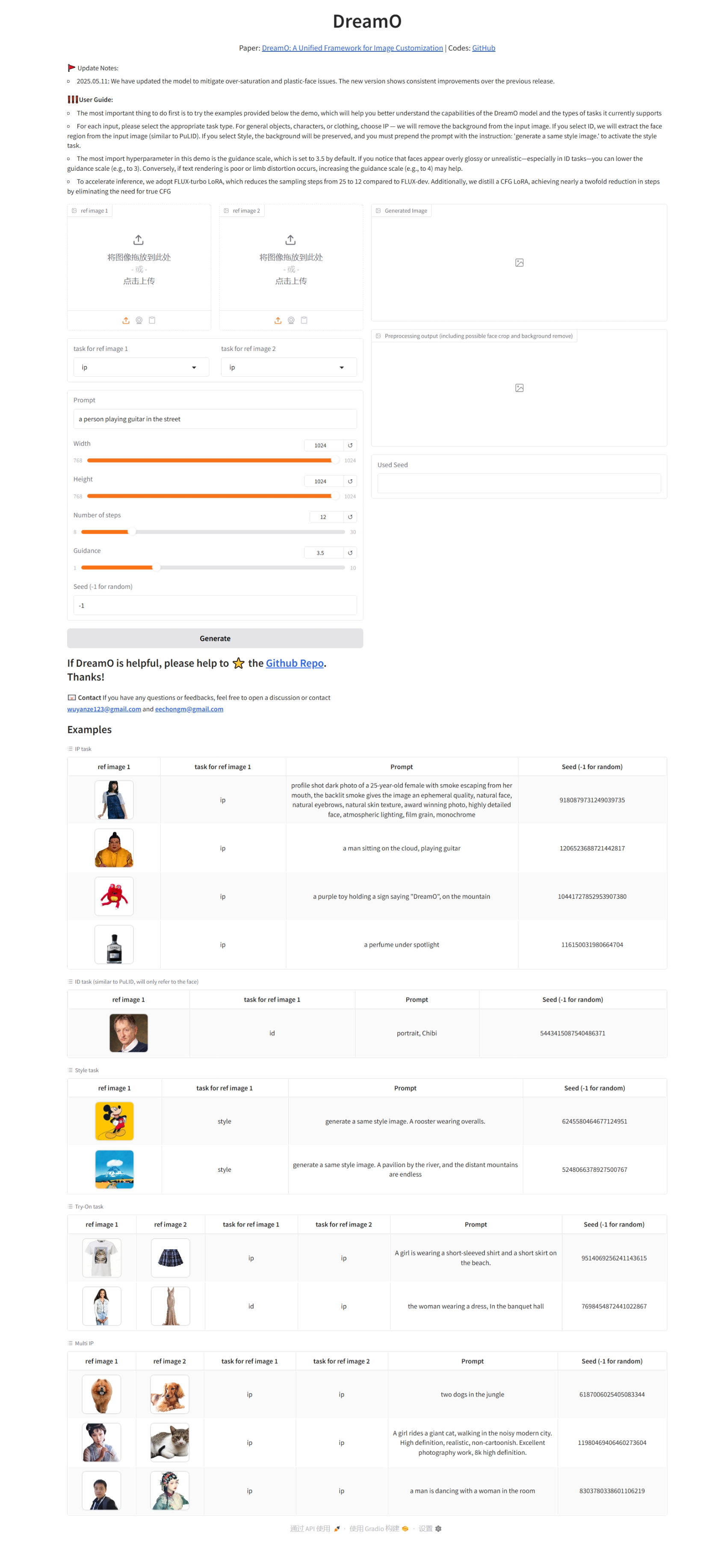Viewport: 727px width, 1542px height.
Task: Reset Number of steps to default
Action: coord(350,517)
